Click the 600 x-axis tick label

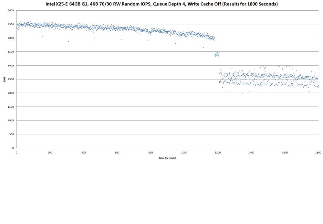[117, 153]
